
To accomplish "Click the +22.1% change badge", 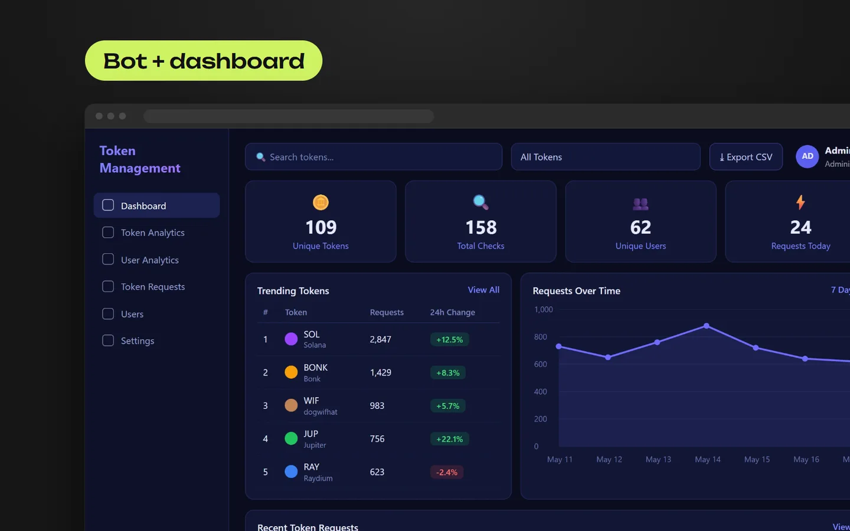I will coord(450,439).
